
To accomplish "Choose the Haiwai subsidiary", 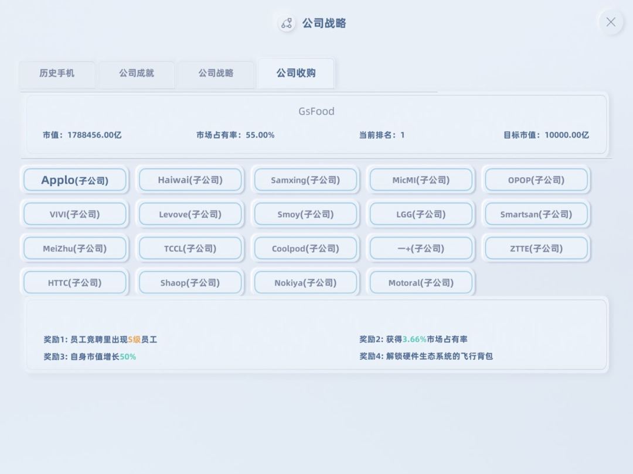I will [190, 180].
